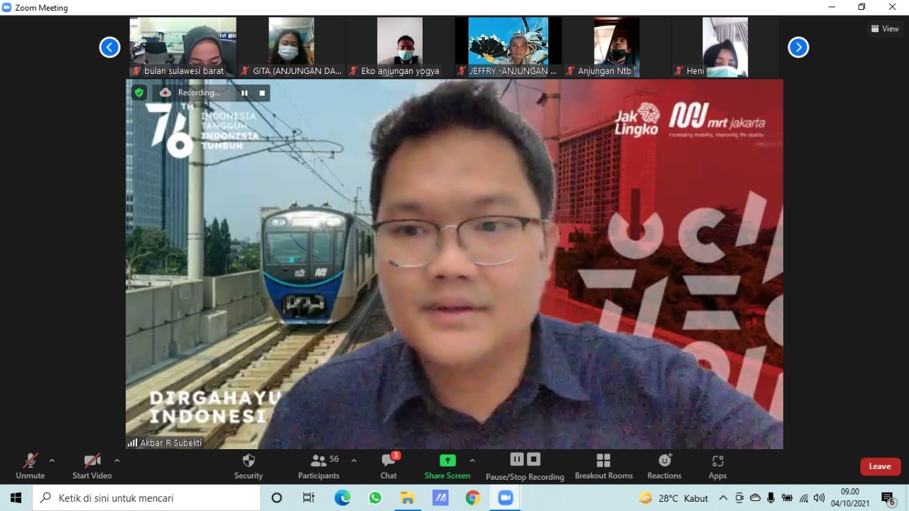Open the Security shield icon
The image size is (909, 511).
click(x=249, y=461)
